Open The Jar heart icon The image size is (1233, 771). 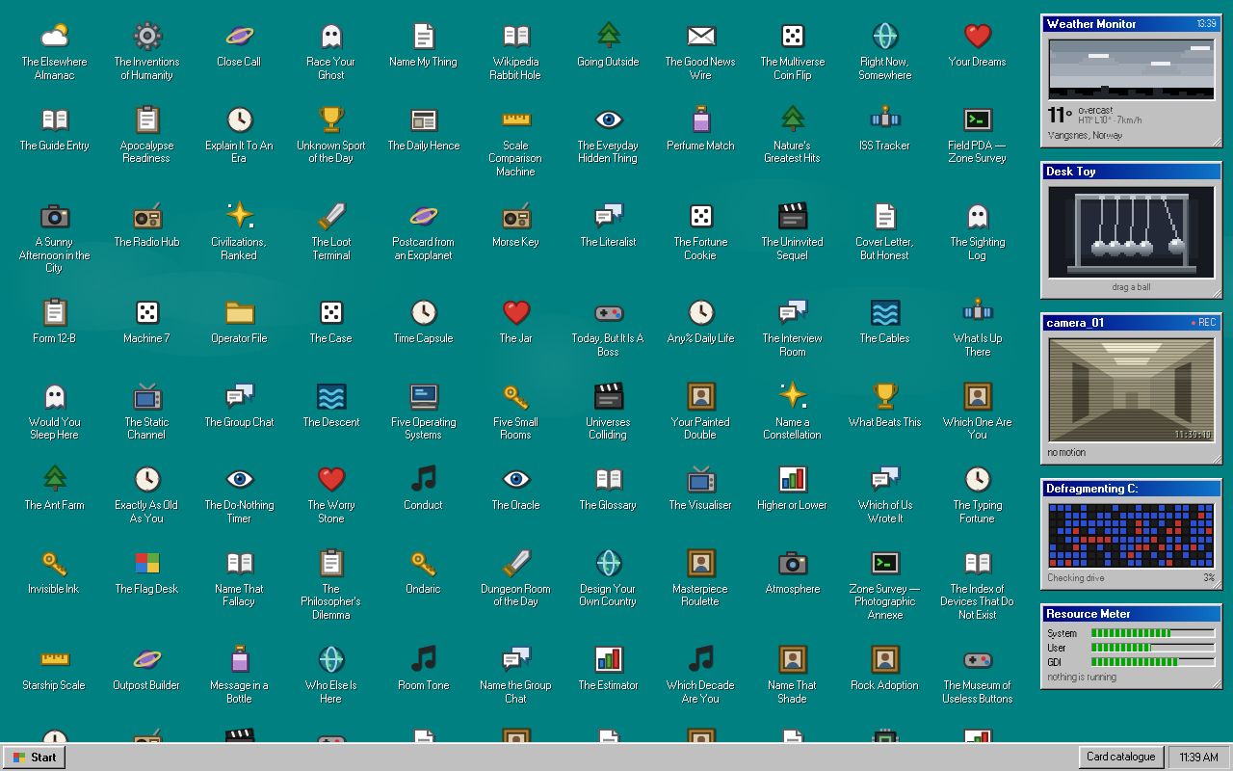click(516, 313)
